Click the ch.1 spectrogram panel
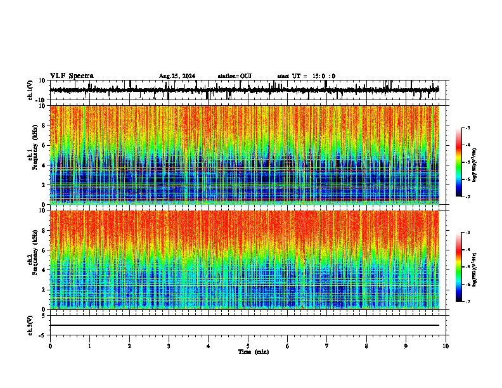This screenshot has width=502, height=388. (245, 155)
